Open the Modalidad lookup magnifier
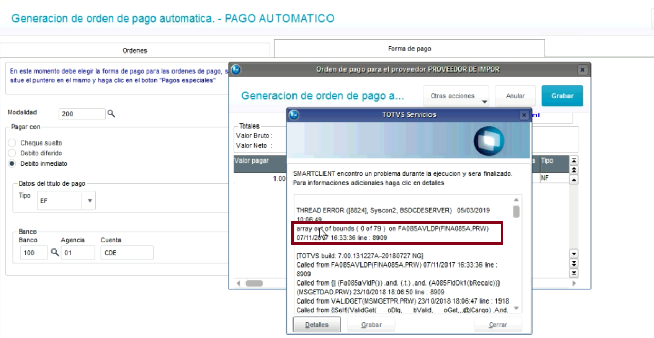654x338 pixels. tap(111, 114)
